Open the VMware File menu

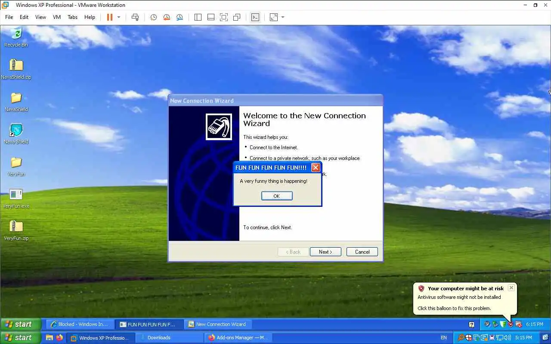pos(9,17)
